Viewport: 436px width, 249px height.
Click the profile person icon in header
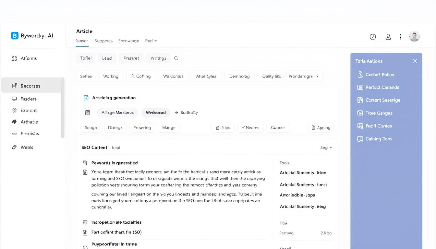(x=388, y=37)
